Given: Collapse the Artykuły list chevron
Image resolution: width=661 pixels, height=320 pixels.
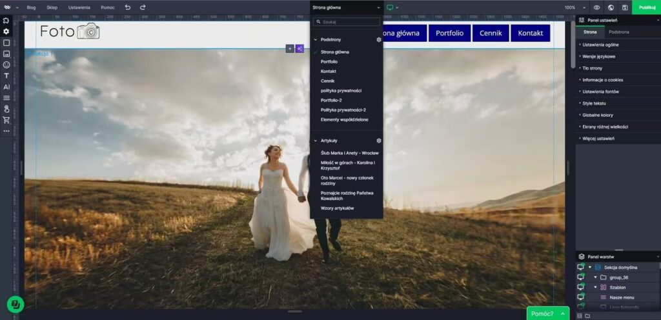Looking at the screenshot, I should click(x=315, y=141).
